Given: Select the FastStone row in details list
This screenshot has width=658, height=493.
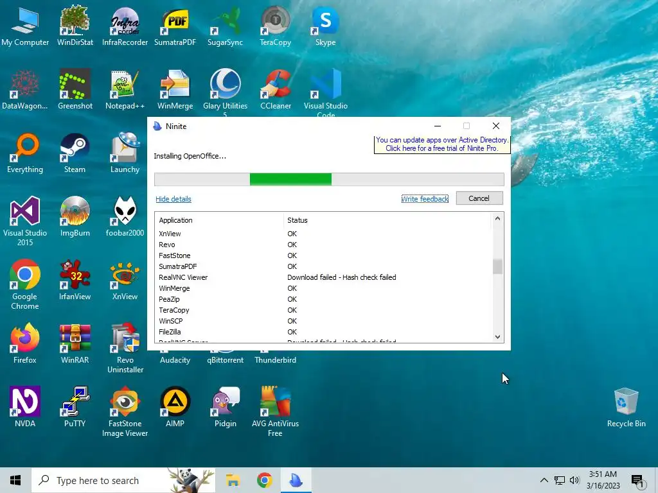Looking at the screenshot, I should point(323,255).
